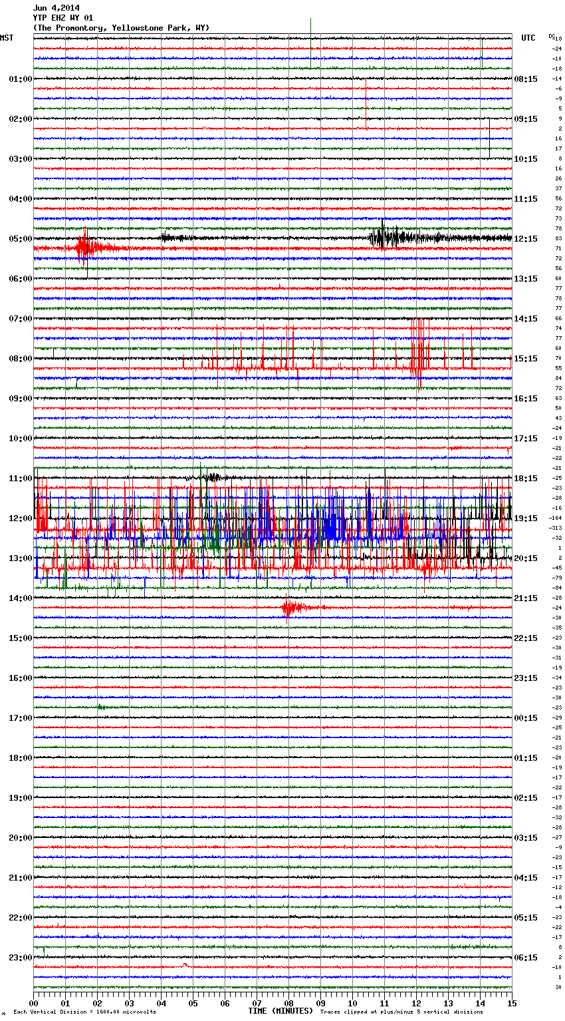Click the 13:15 UTC time label
The image size is (565, 1021).
[526, 279]
